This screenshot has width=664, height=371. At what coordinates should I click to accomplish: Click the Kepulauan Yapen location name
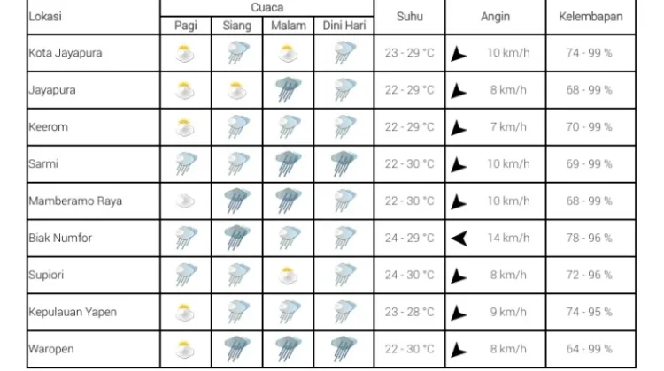(x=73, y=313)
